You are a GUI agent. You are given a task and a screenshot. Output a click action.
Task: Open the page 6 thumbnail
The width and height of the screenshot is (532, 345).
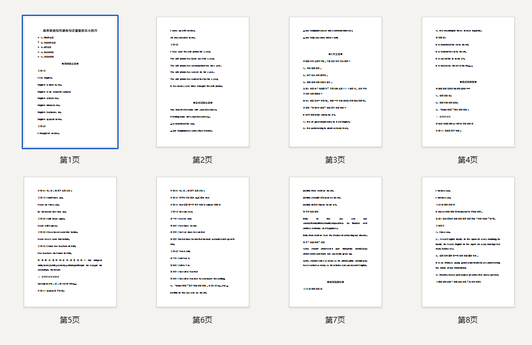click(x=203, y=242)
